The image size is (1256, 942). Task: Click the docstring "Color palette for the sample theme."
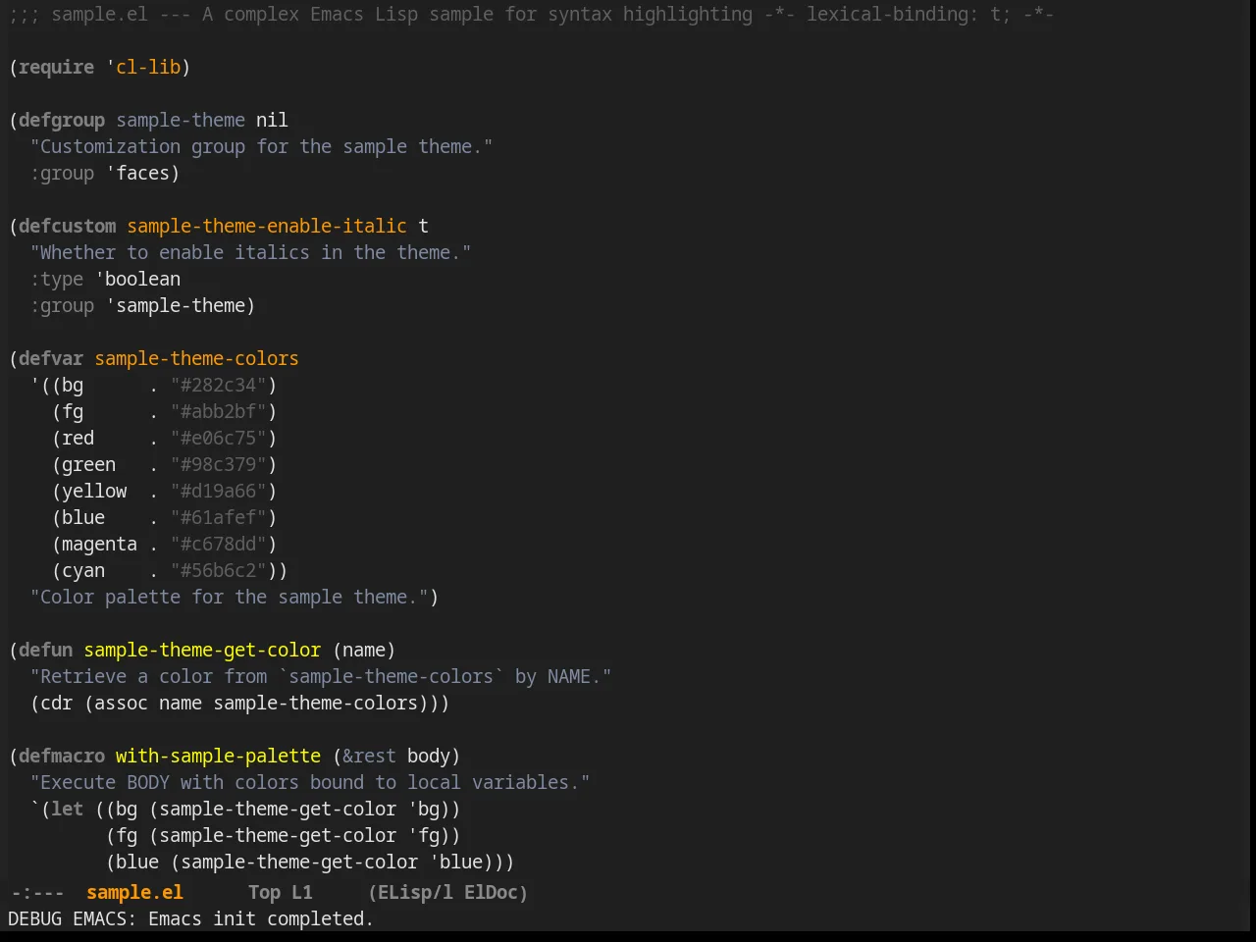tap(229, 597)
